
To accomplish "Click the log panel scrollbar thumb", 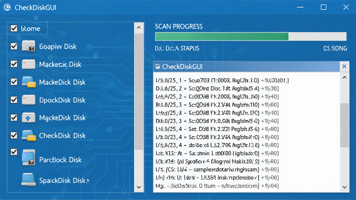I will click(x=345, y=125).
